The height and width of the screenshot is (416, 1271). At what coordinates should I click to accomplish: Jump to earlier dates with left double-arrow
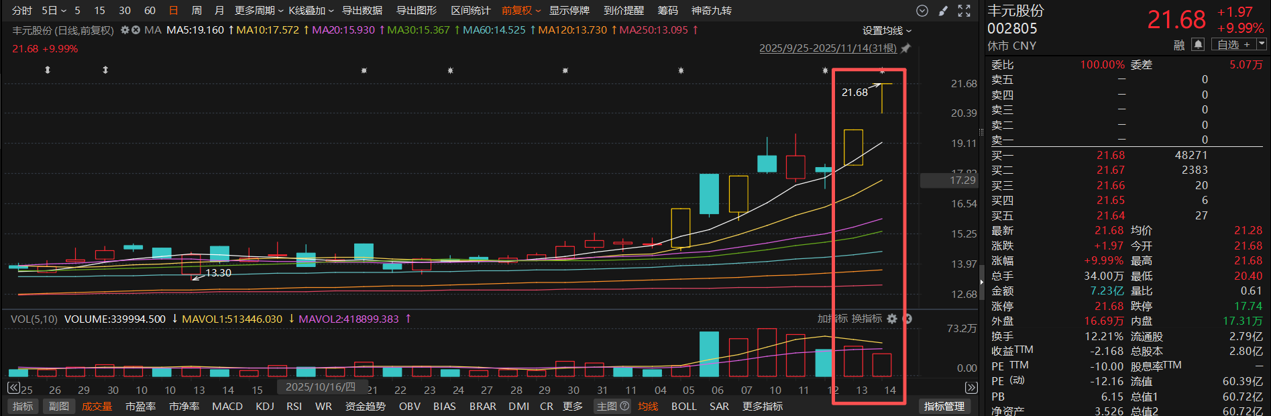pos(13,388)
